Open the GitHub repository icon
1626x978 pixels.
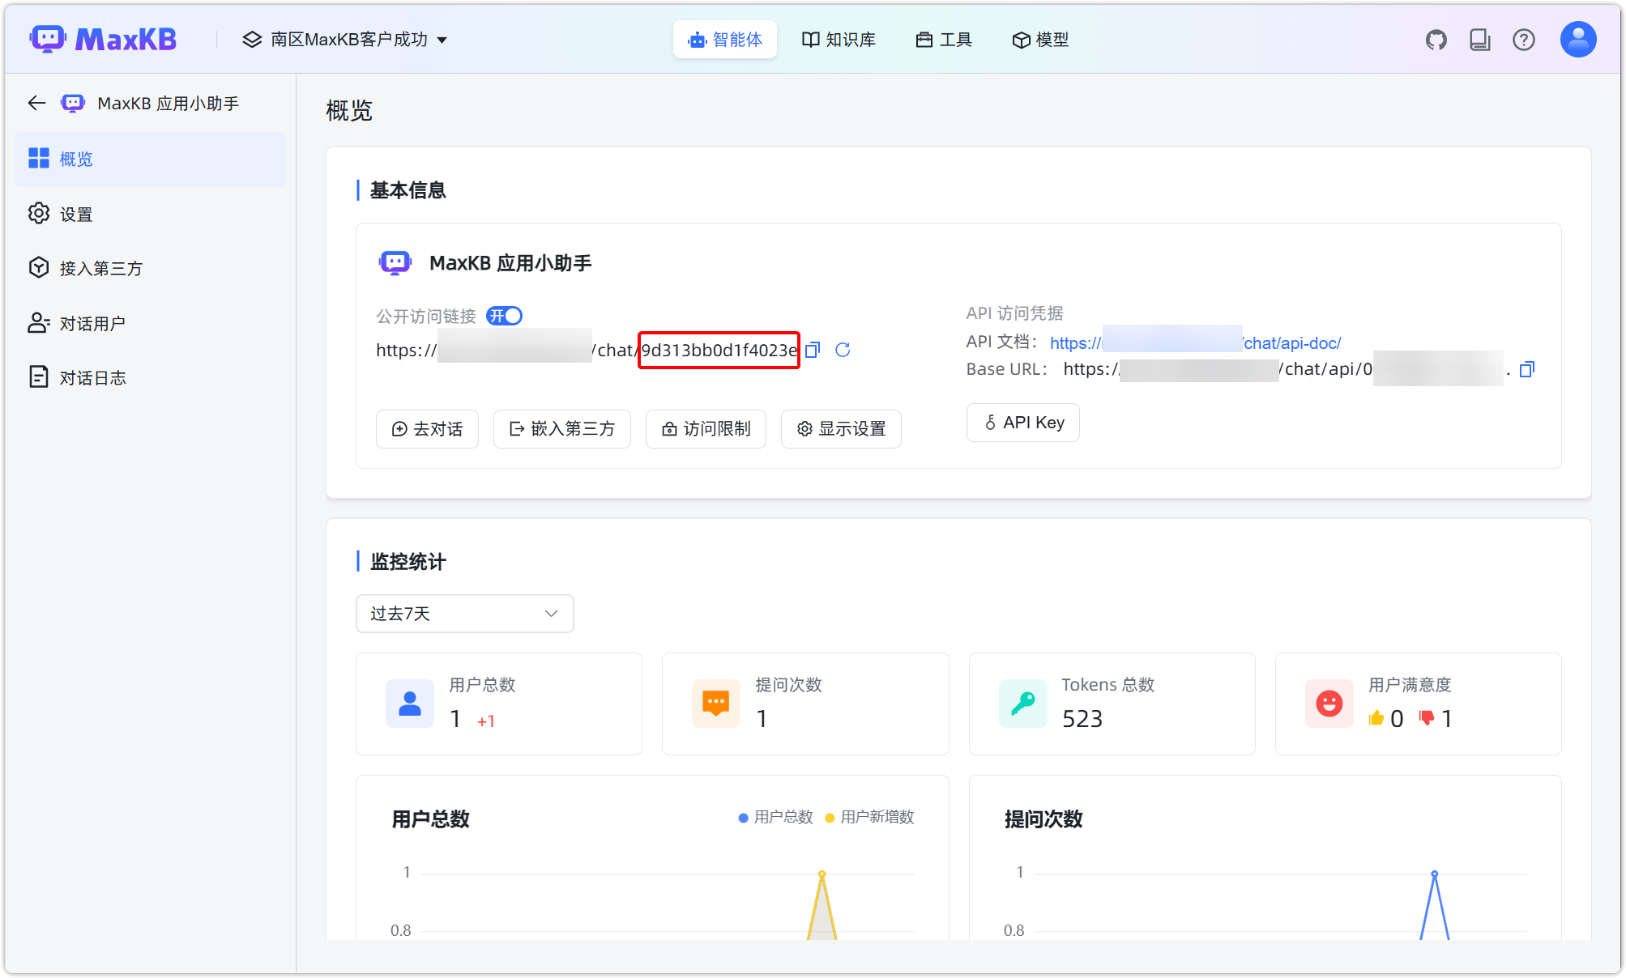click(x=1436, y=39)
